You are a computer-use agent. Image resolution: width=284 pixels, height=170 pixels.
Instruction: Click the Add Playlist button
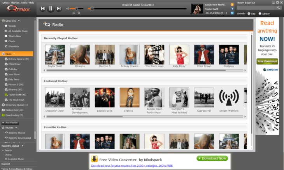point(10,123)
